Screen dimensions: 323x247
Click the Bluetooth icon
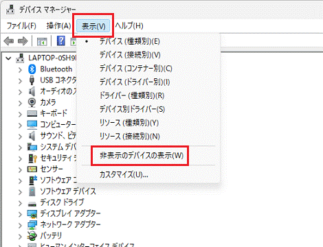[x=32, y=69]
